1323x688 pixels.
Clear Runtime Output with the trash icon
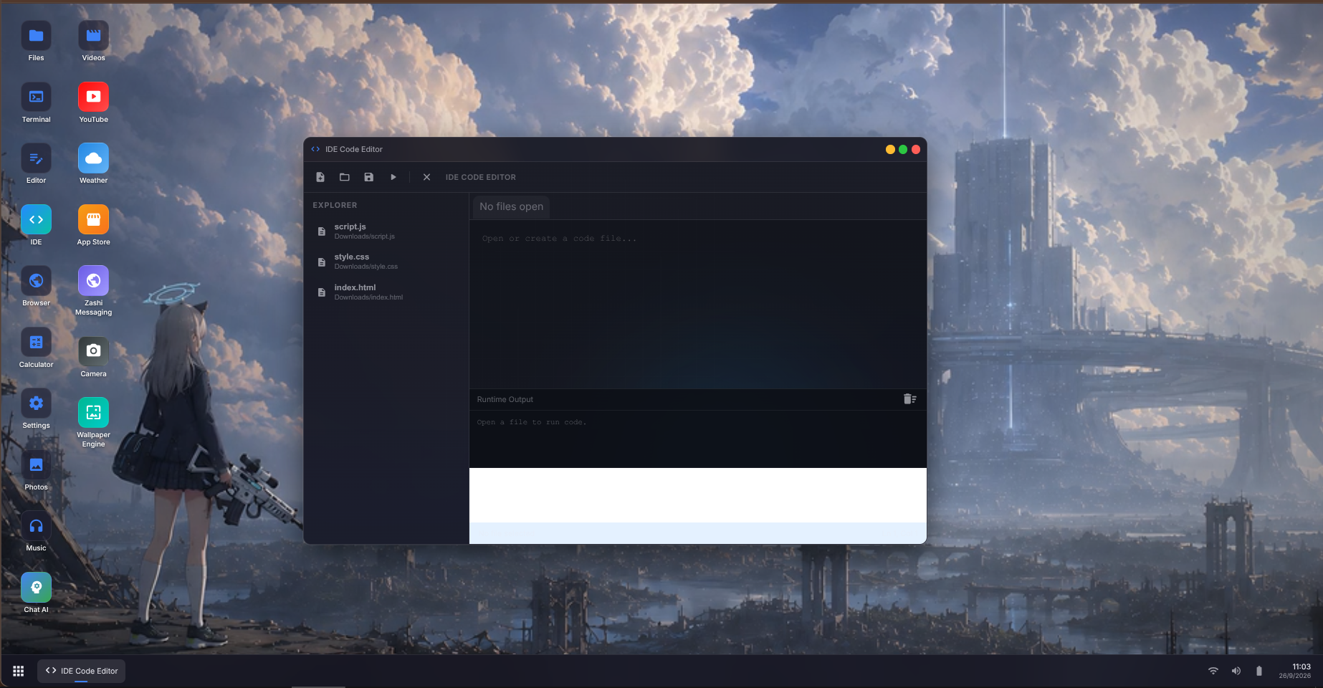click(910, 399)
